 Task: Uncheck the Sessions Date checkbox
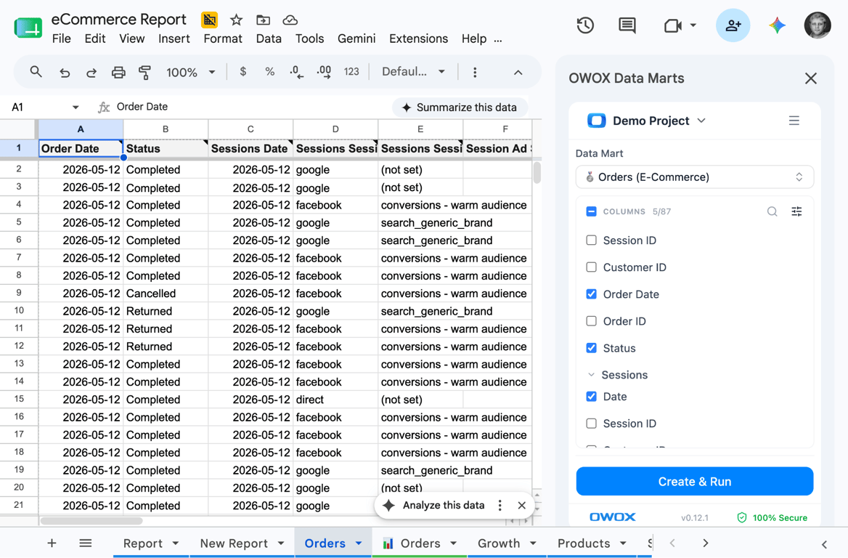pos(592,396)
